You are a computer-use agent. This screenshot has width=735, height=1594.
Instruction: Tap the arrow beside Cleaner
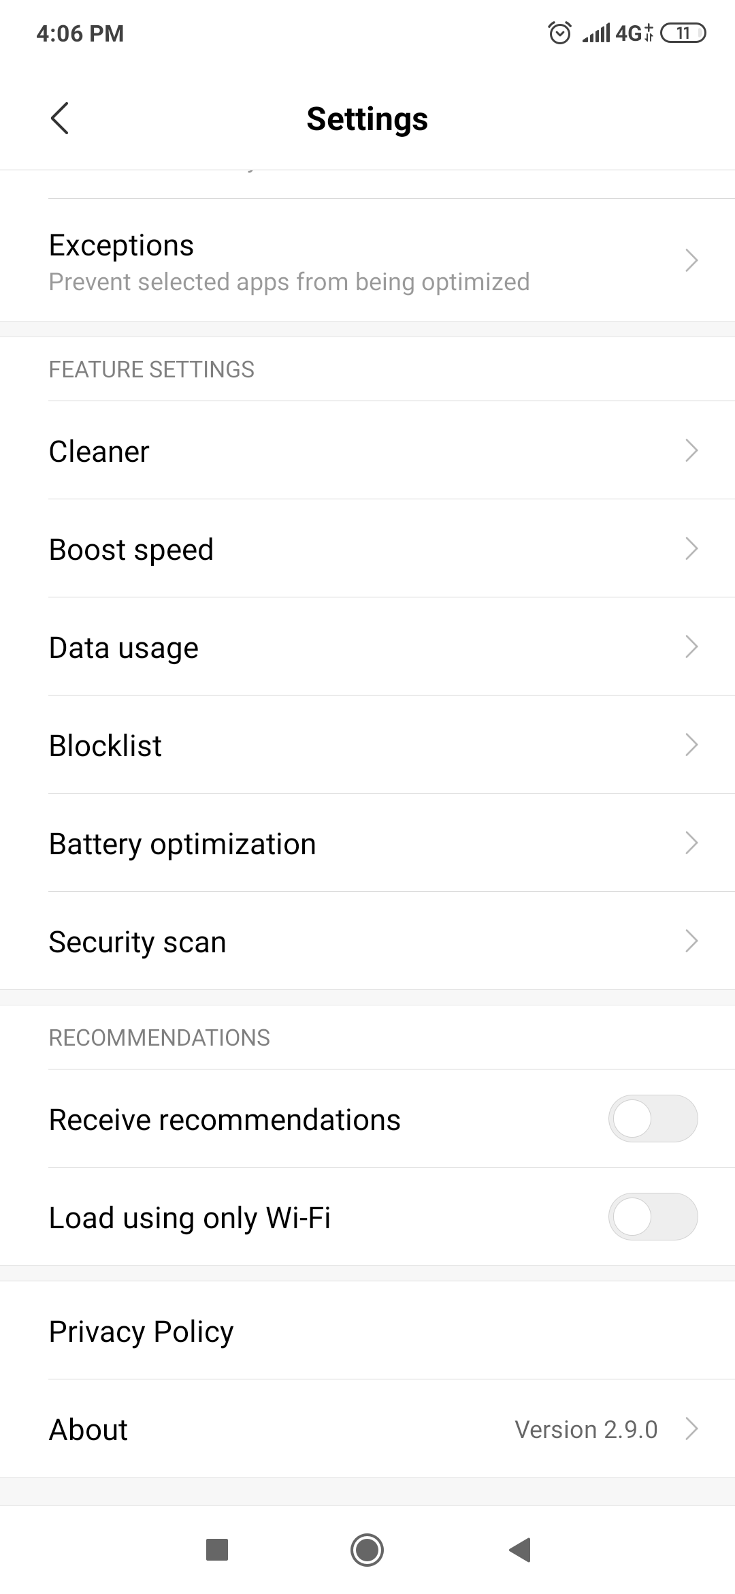pos(691,450)
